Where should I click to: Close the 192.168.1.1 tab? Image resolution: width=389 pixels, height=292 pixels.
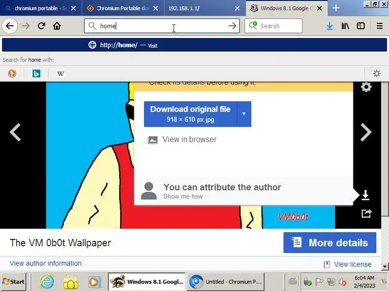tap(237, 8)
